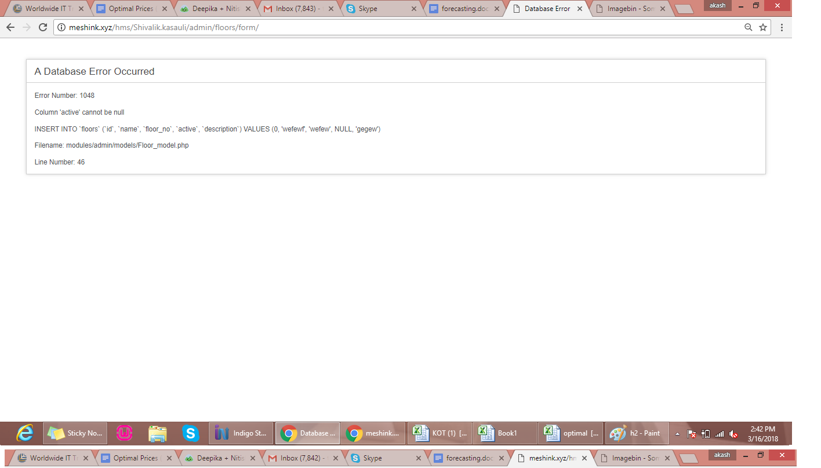This screenshot has height=468, width=821.
Task: Select the Database Error tab
Action: point(548,9)
